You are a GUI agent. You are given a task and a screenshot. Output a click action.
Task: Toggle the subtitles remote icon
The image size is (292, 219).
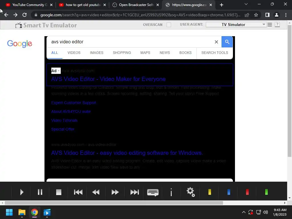pos(153,192)
